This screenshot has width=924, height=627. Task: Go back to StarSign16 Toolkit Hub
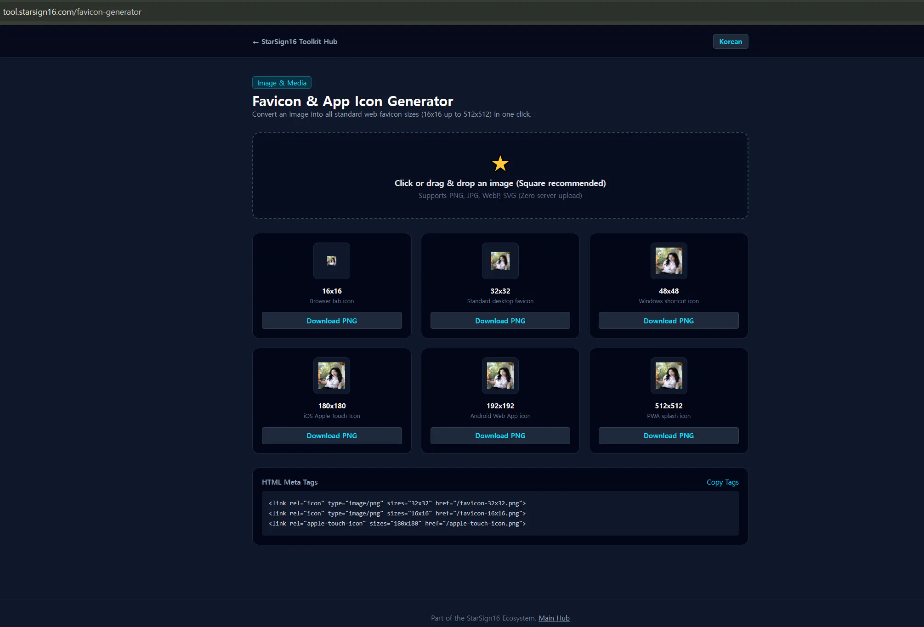pyautogui.click(x=295, y=41)
